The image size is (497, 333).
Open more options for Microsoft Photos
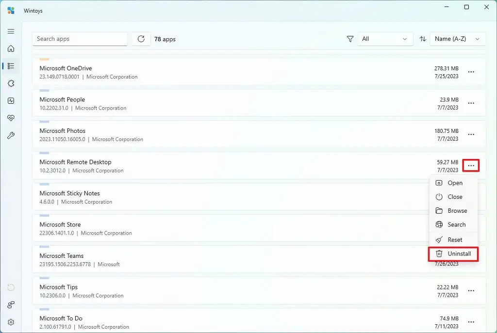click(471, 134)
